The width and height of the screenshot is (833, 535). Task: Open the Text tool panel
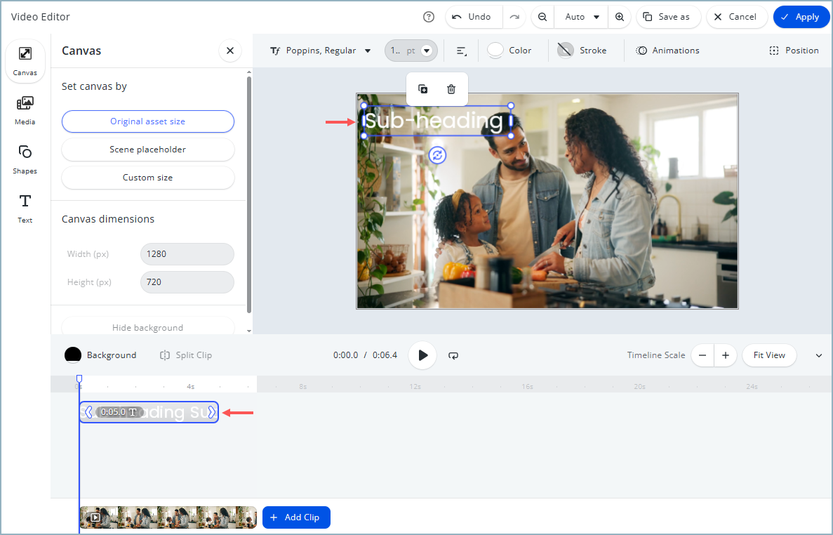point(25,208)
